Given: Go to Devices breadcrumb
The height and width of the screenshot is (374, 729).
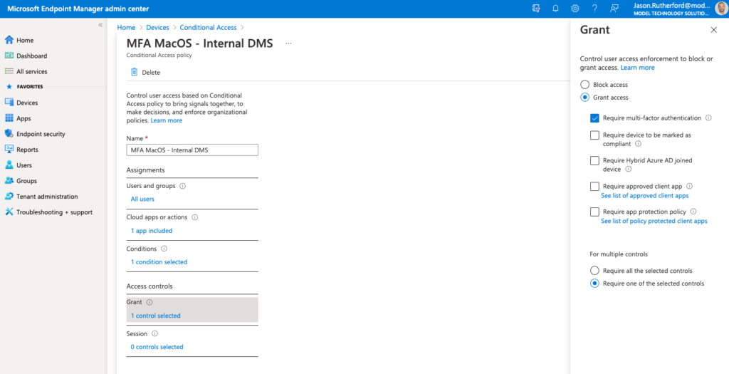Looking at the screenshot, I should click(157, 28).
